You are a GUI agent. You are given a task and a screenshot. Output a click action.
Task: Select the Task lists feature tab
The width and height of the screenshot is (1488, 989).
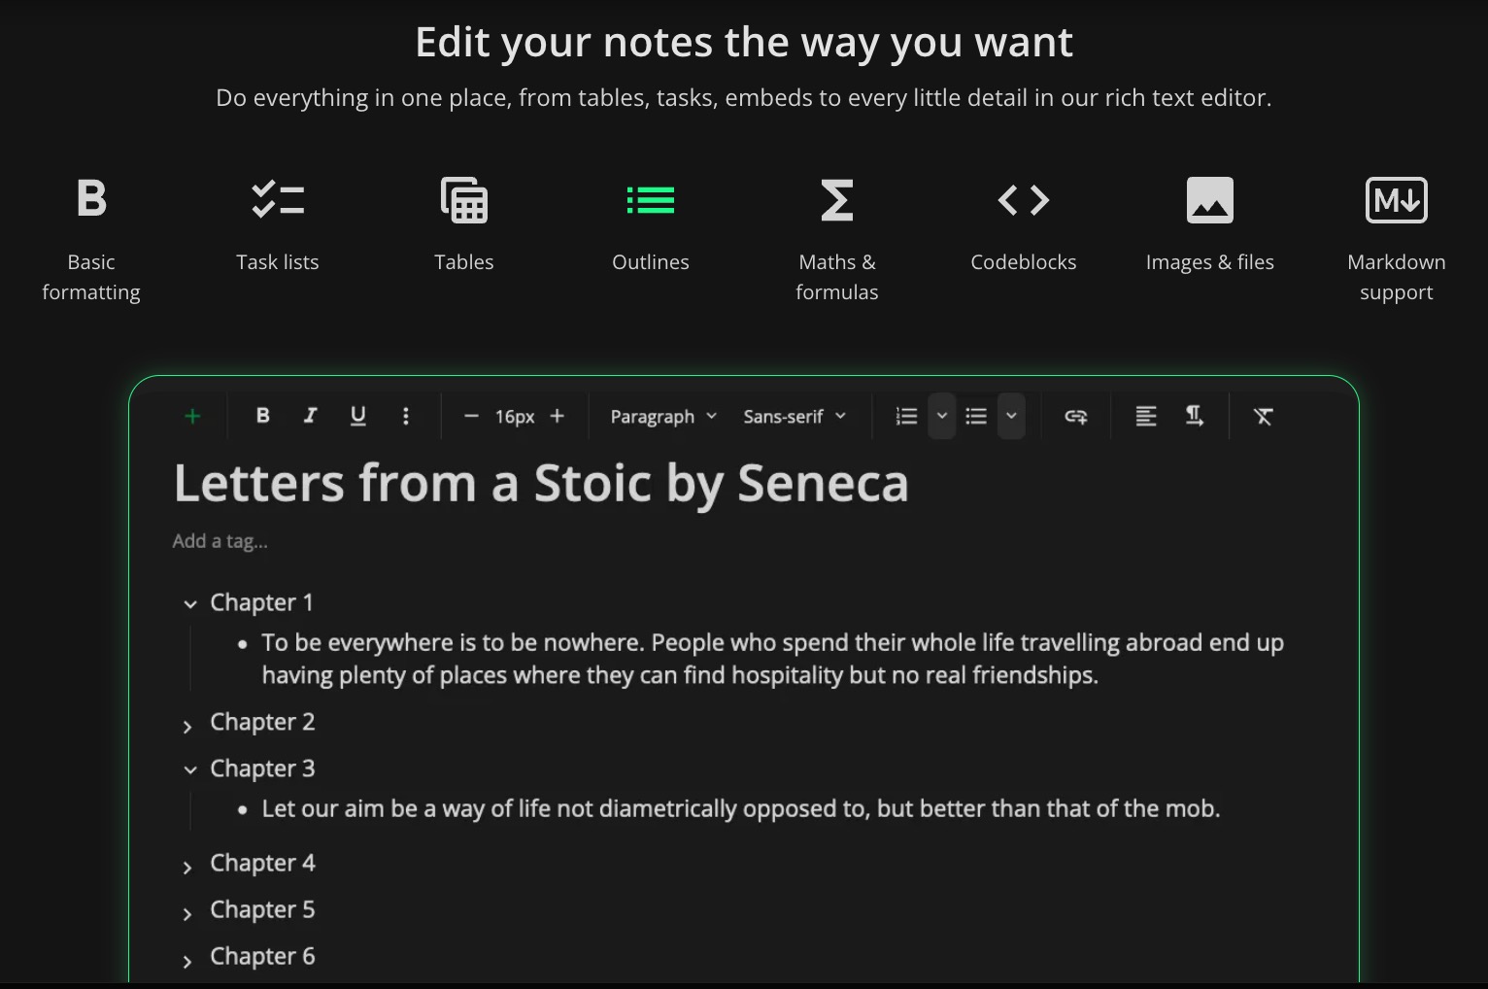coord(278,225)
